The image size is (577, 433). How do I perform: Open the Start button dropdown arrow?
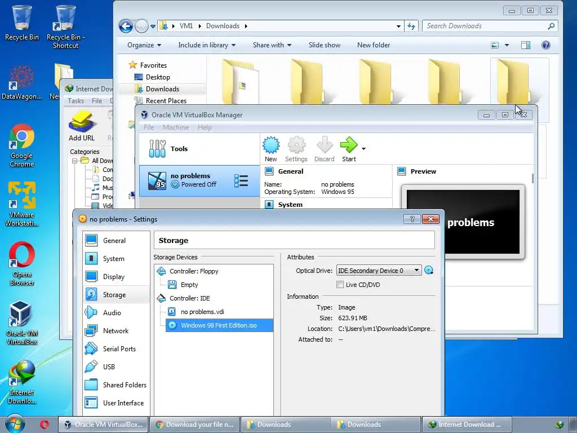(x=363, y=149)
